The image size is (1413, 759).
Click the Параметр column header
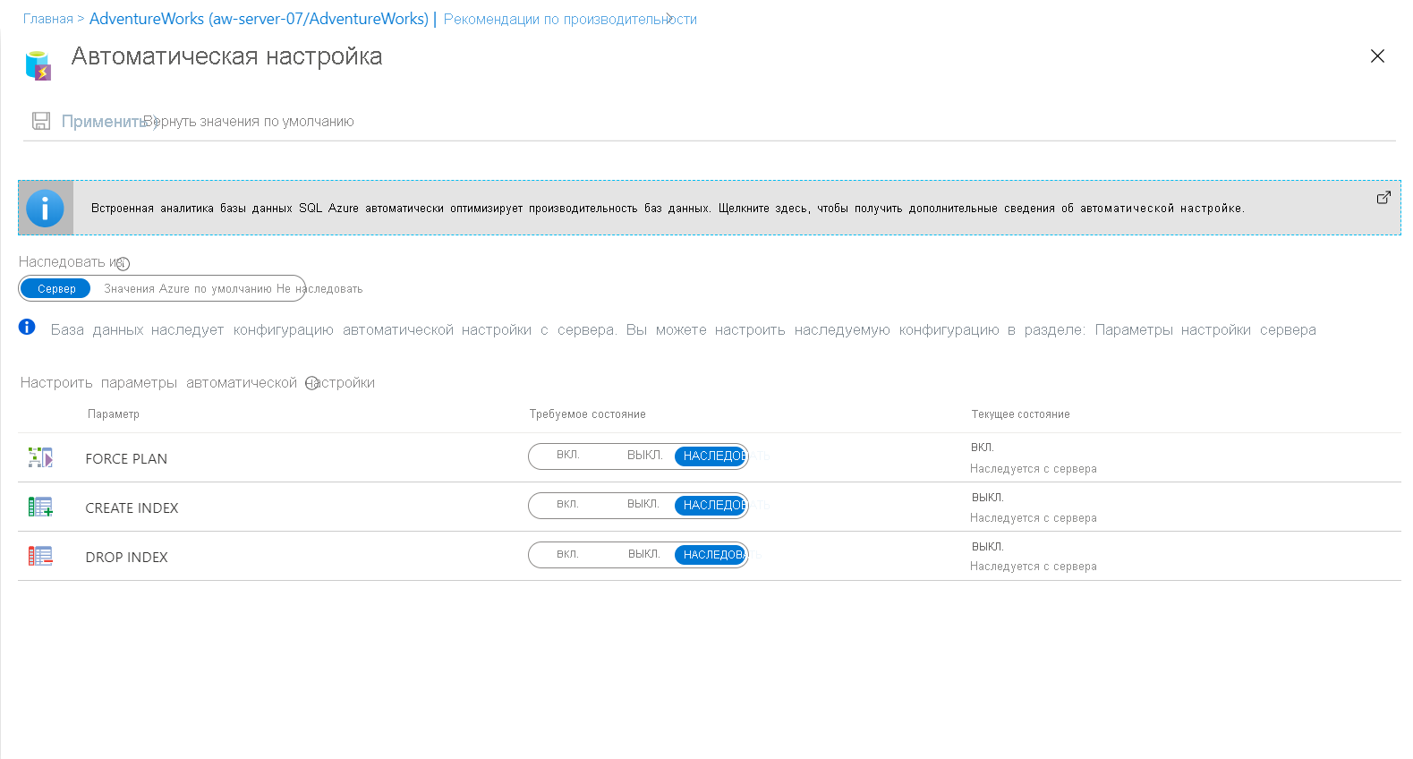click(x=114, y=414)
